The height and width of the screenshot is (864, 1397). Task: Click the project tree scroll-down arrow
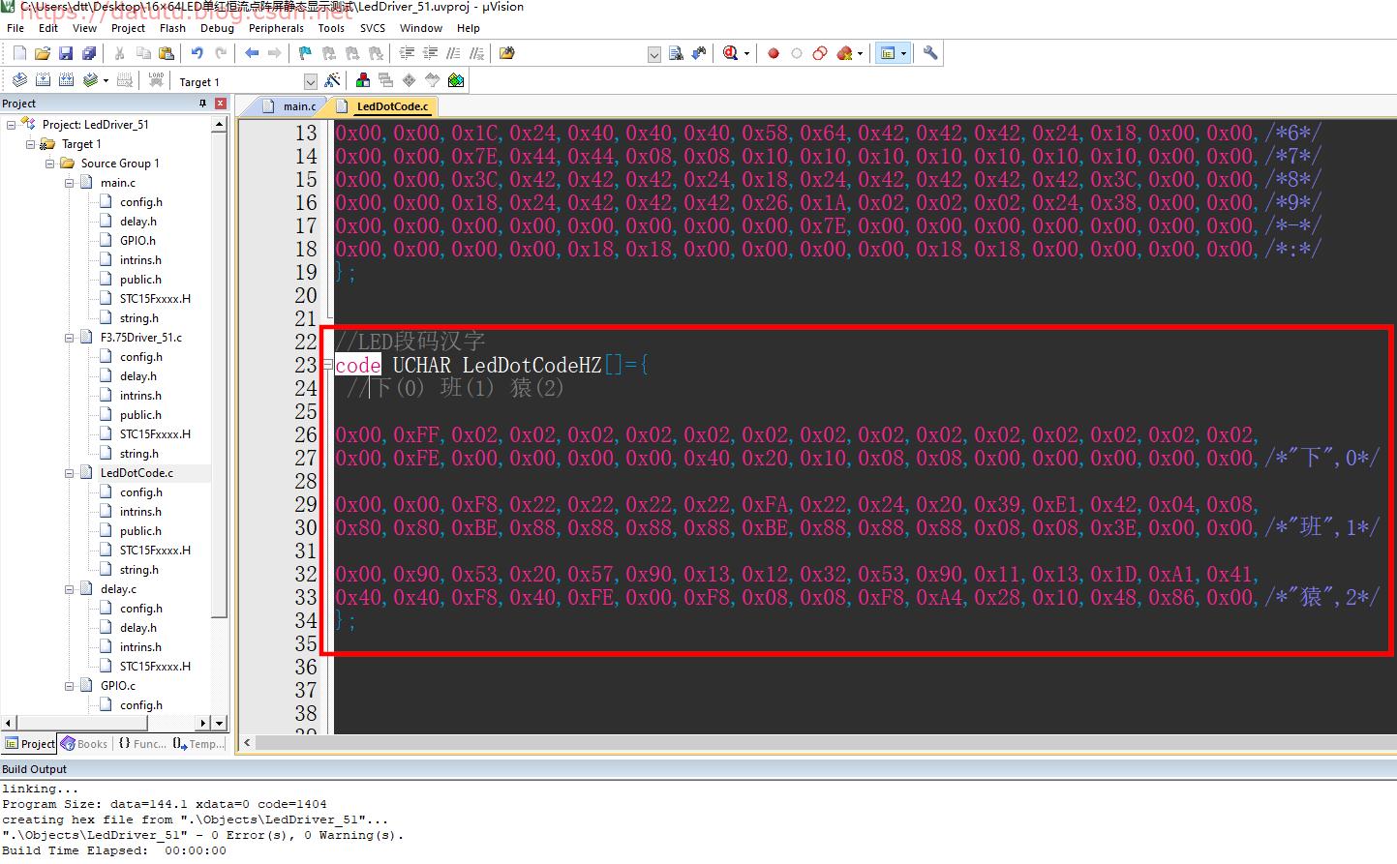tap(220, 723)
